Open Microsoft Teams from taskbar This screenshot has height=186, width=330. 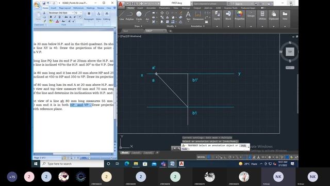pyautogui.click(x=163, y=164)
